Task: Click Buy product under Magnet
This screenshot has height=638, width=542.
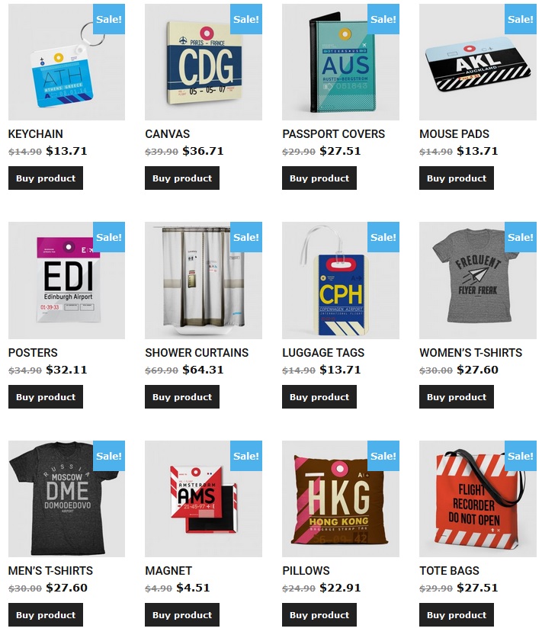Action: pos(182,615)
